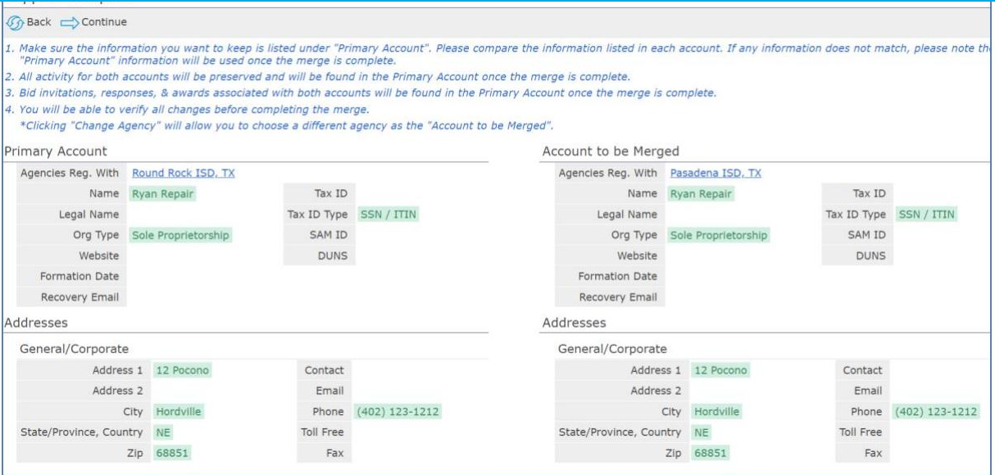
Task: Click DUNS label in merged account
Action: (x=871, y=256)
